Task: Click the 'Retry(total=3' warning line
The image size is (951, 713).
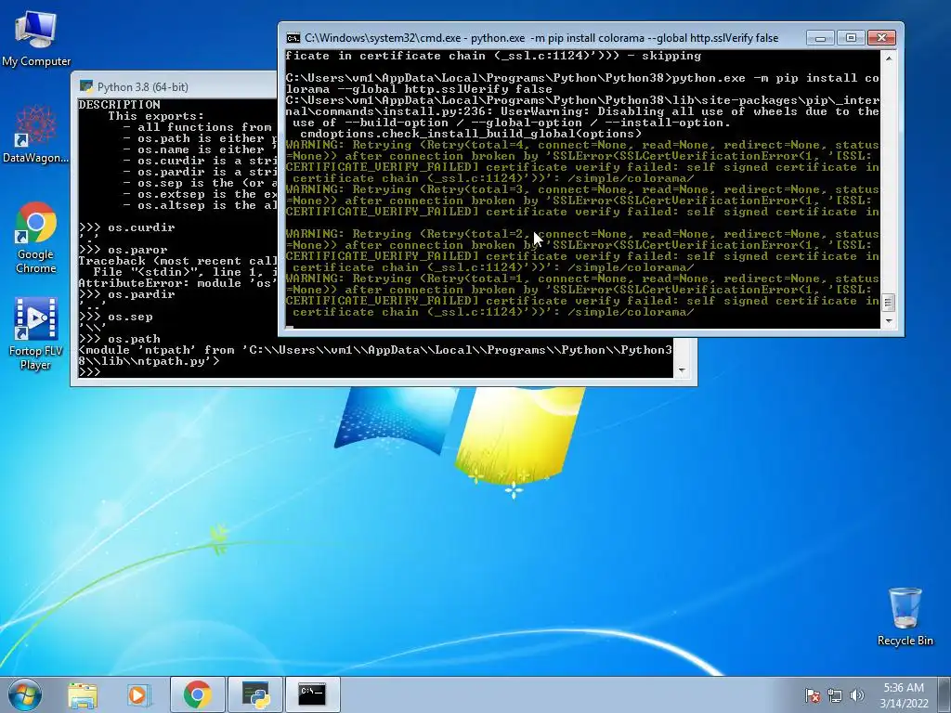Action: point(582,189)
